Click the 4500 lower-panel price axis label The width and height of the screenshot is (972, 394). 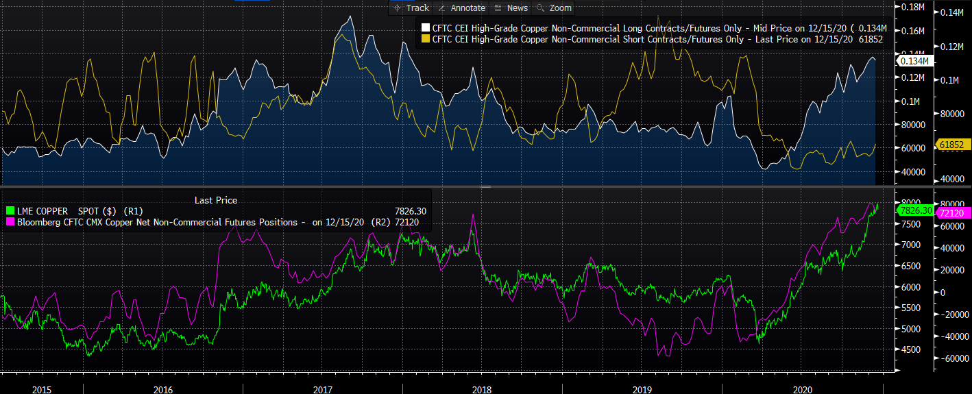click(912, 349)
